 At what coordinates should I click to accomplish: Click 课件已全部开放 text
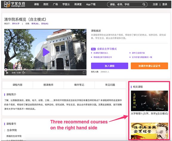pyautogui.click(x=138, y=53)
